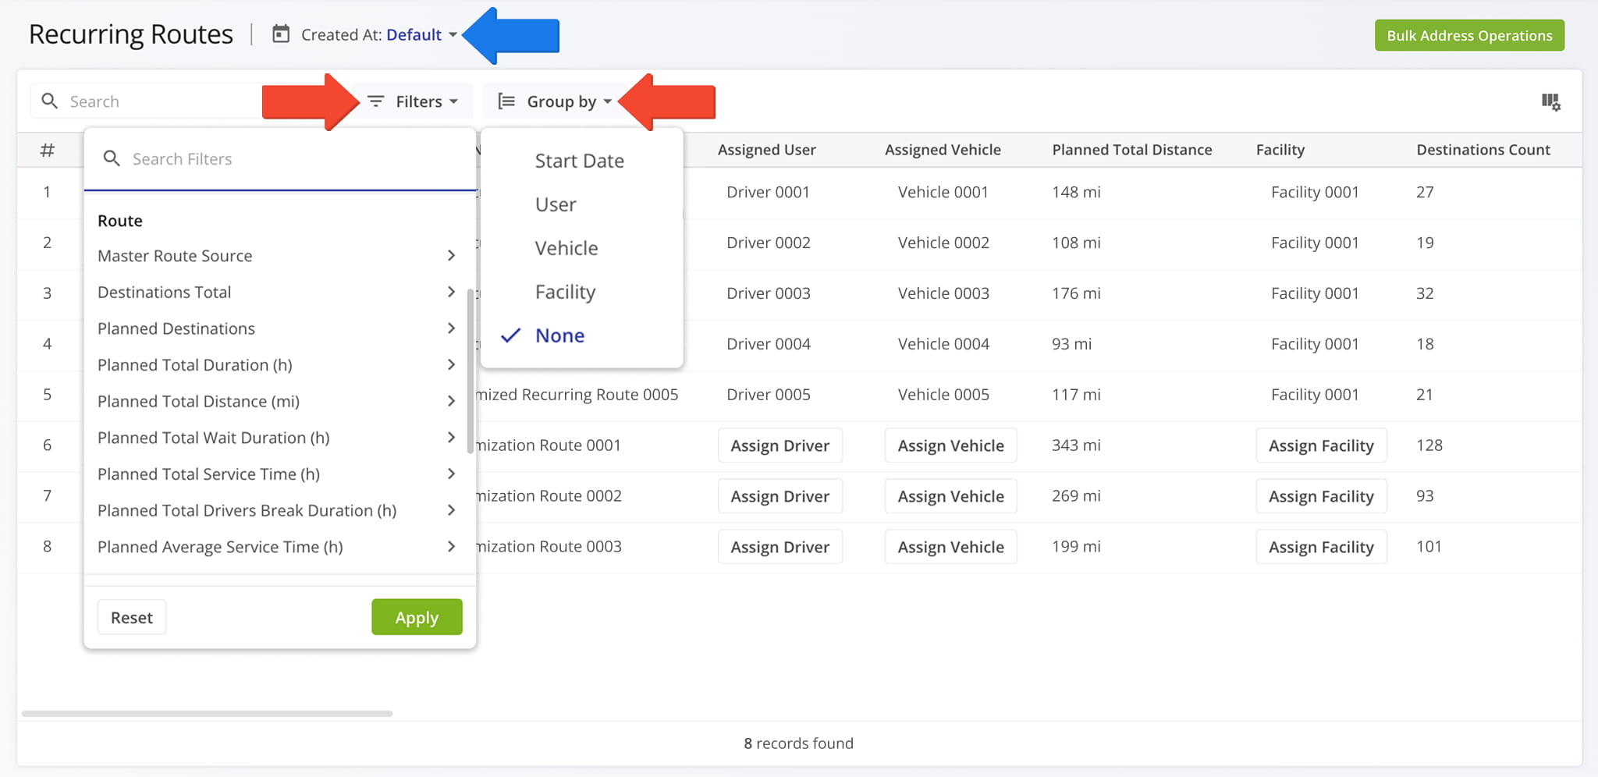Click Planned Total Distance column header

point(1131,150)
